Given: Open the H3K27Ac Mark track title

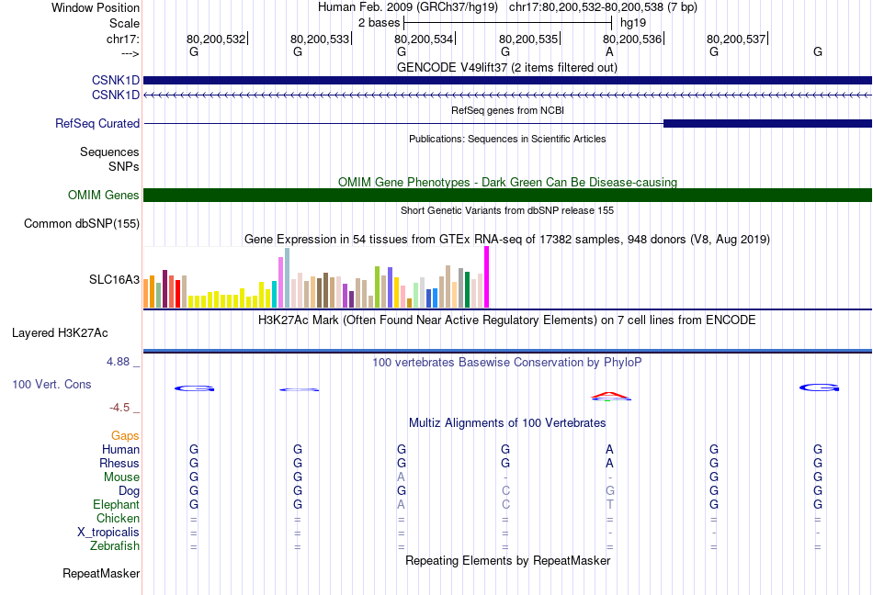Looking at the screenshot, I should tap(506, 320).
